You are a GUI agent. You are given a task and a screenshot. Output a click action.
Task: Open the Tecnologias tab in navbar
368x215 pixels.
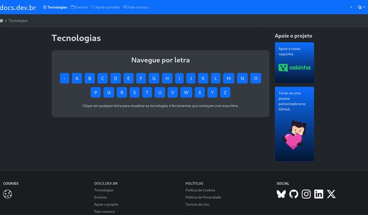55,7
